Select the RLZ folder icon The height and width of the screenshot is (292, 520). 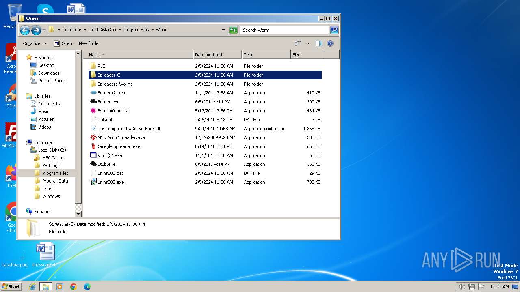(x=93, y=66)
